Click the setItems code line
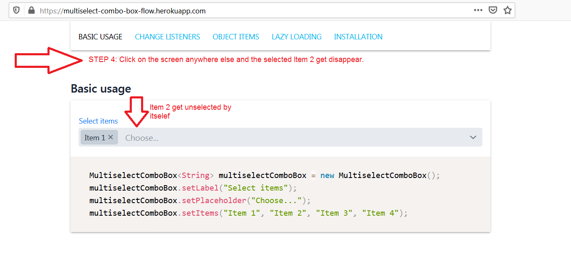 (248, 213)
